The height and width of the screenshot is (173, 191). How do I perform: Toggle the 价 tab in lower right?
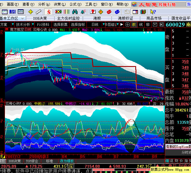(x=181, y=161)
